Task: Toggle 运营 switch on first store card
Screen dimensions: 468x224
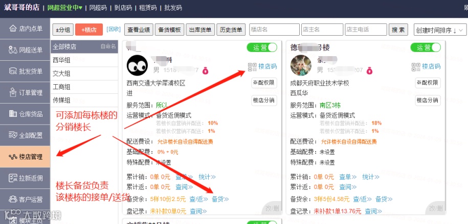Action: point(262,47)
